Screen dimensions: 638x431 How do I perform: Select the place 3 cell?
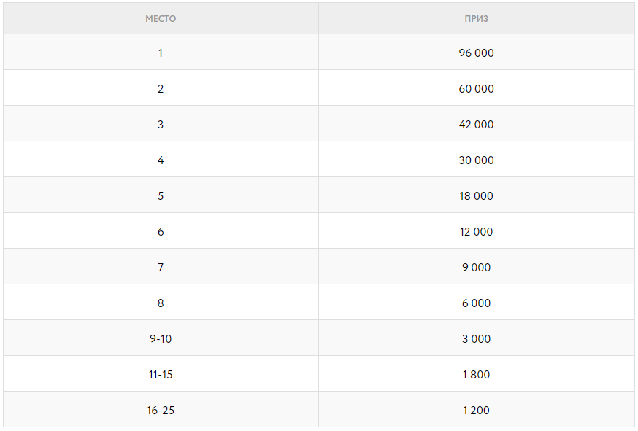[161, 125]
